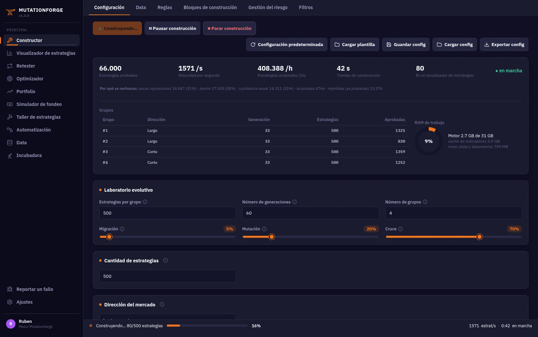538x337 pixels.
Task: Click the info icon next to Migración
Action: [122, 229]
